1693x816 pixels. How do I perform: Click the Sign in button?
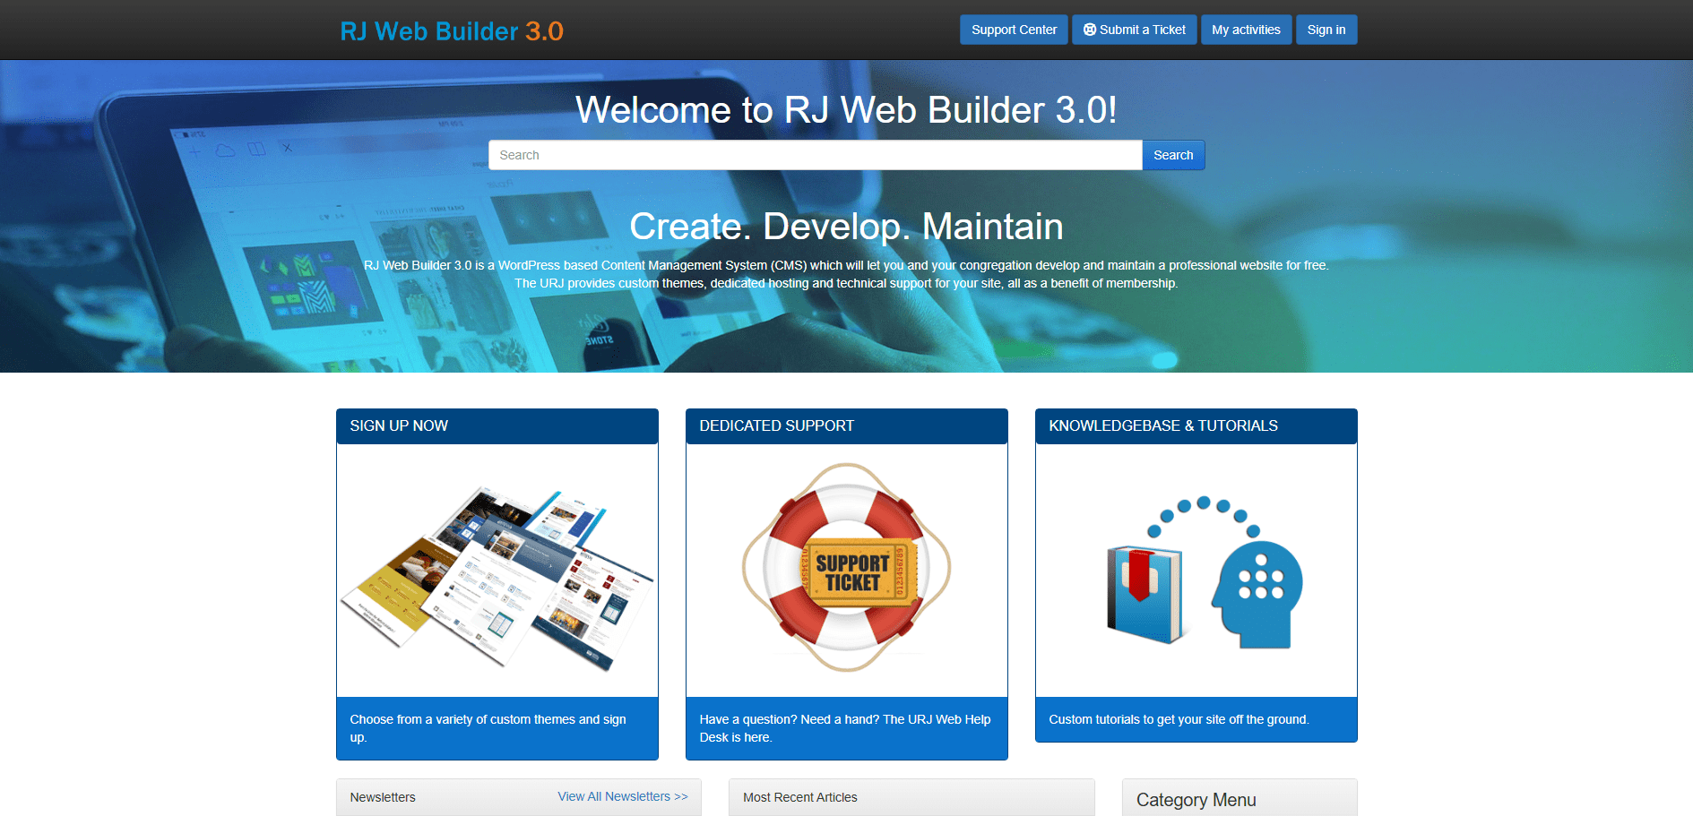(1326, 30)
